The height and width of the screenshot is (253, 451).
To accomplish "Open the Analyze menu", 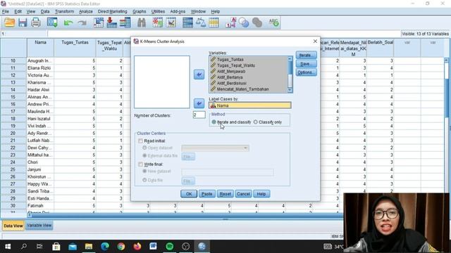I will 86,11.
